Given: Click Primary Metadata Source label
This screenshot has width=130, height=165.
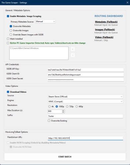Looking at the screenshot, I should coord(22,22).
